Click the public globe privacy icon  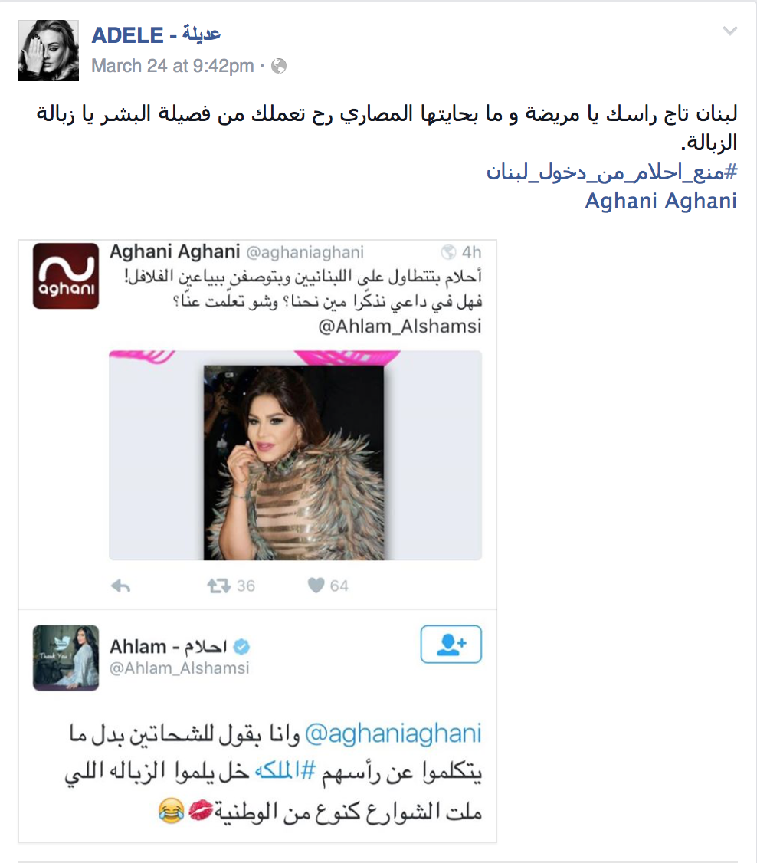[x=279, y=66]
